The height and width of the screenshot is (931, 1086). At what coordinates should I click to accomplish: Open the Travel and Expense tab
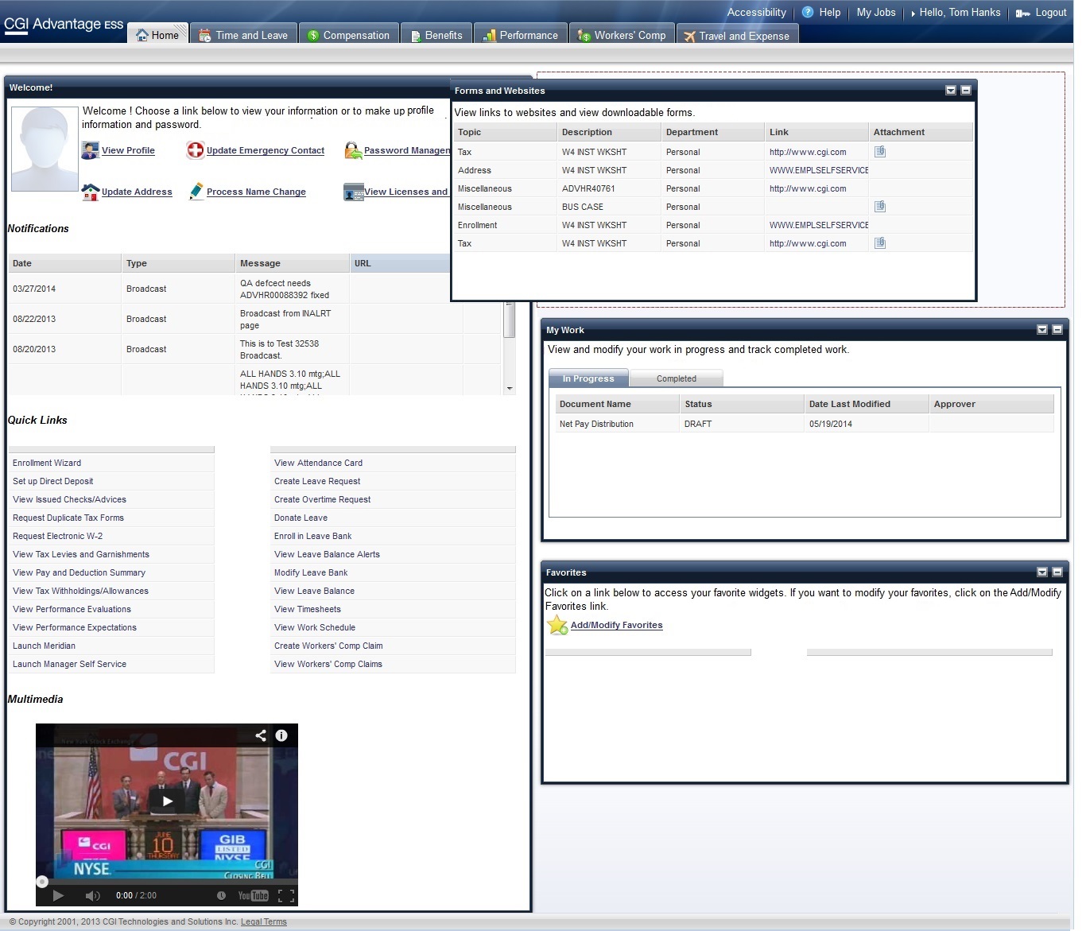click(737, 35)
